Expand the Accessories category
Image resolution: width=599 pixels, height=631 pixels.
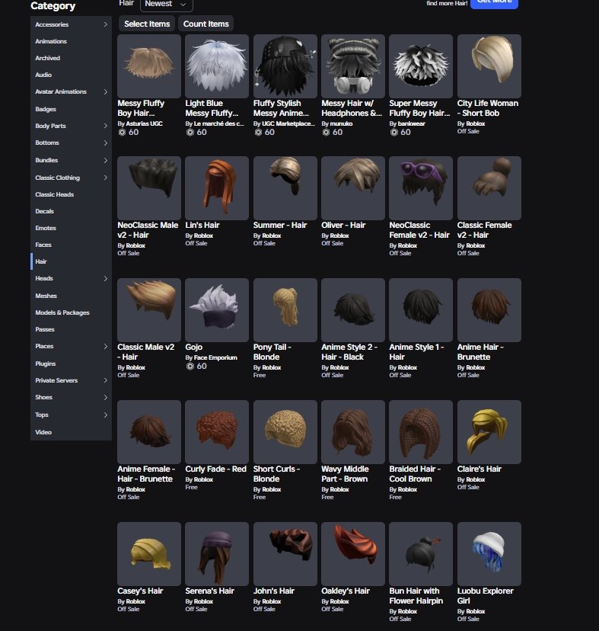click(x=71, y=24)
